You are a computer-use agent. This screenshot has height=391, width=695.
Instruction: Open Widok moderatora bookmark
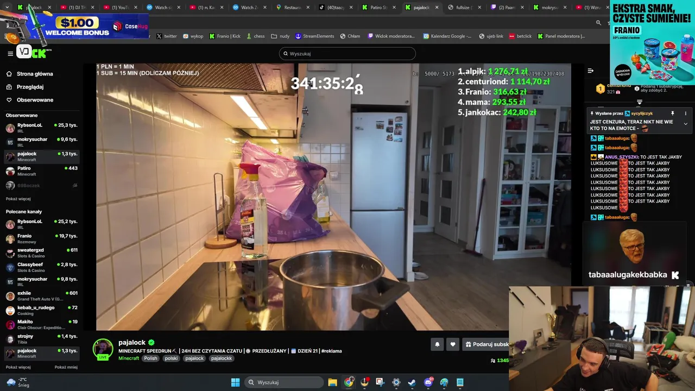[391, 36]
